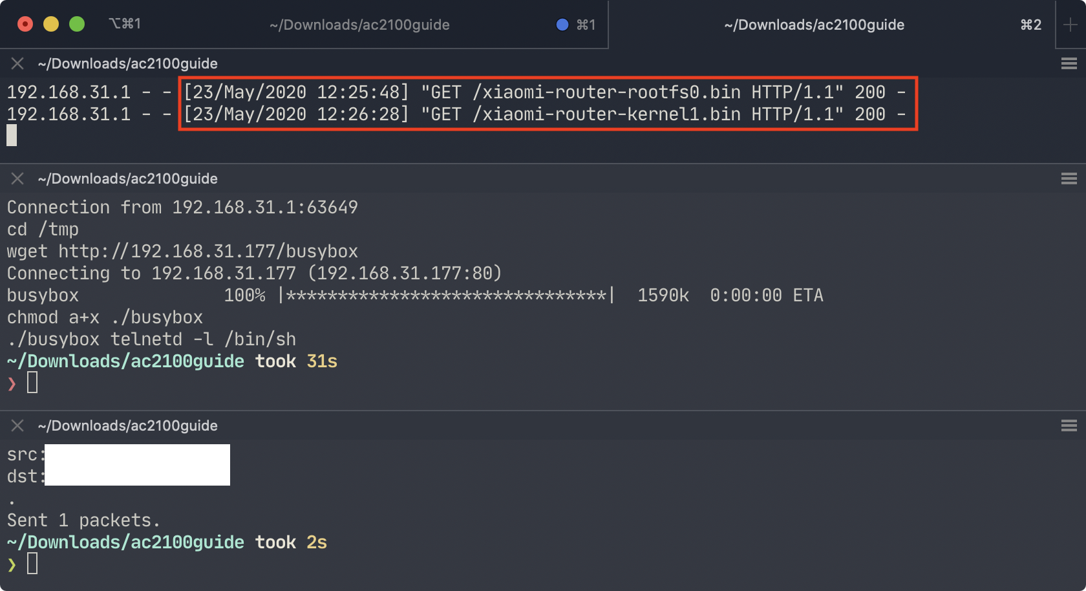Open a new tab with the plus button
The width and height of the screenshot is (1086, 591).
pos(1070,25)
